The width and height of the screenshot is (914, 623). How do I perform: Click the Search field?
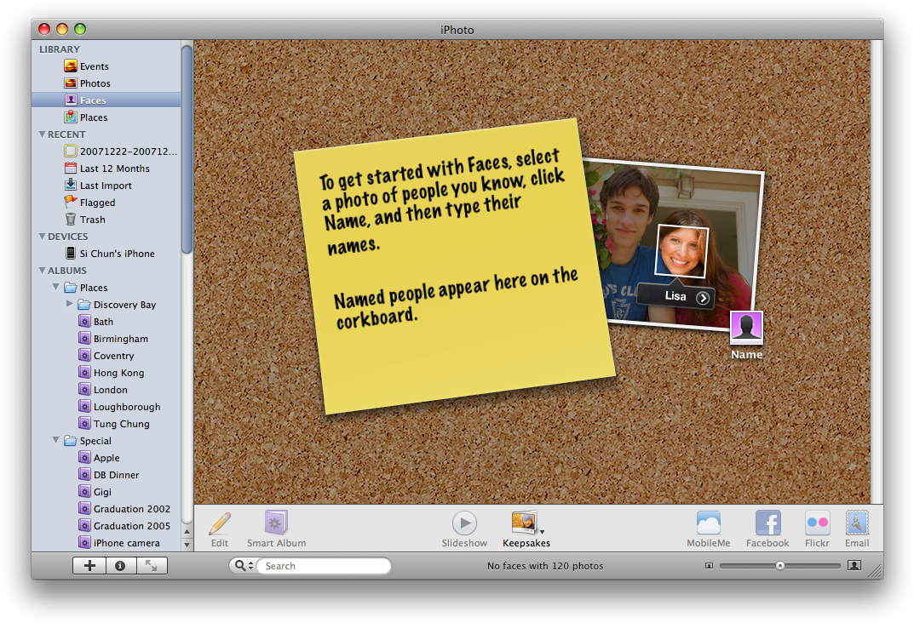(x=324, y=566)
